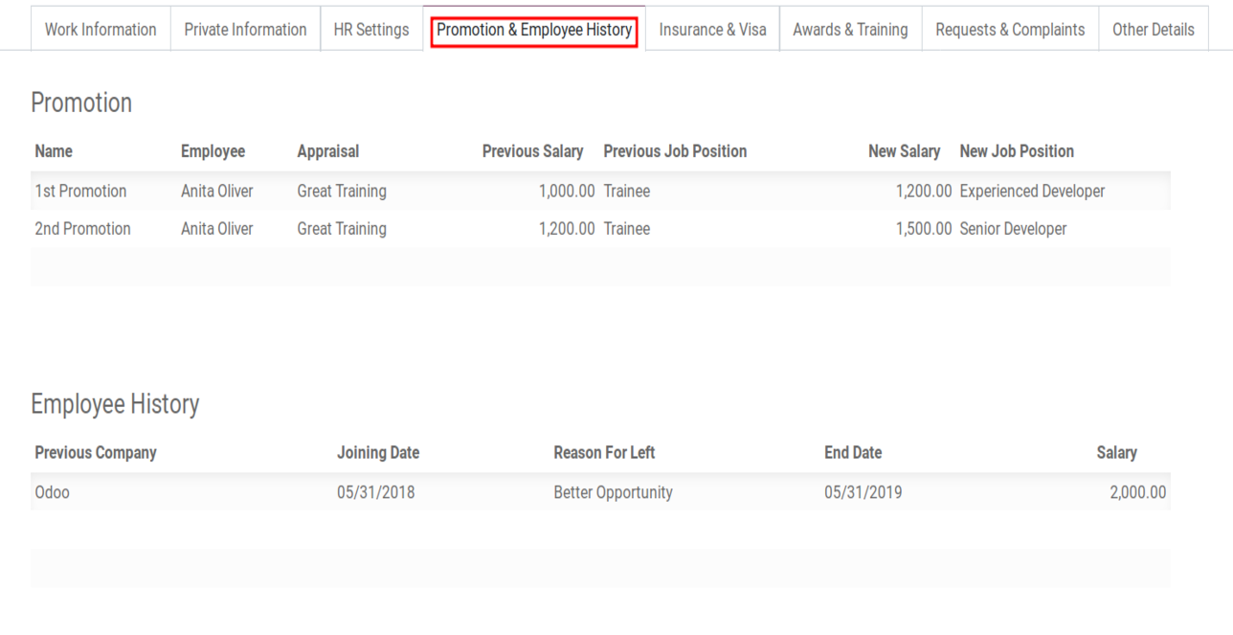This screenshot has height=635, width=1233.
Task: Select Promotion & Employee History tab
Action: (x=534, y=30)
